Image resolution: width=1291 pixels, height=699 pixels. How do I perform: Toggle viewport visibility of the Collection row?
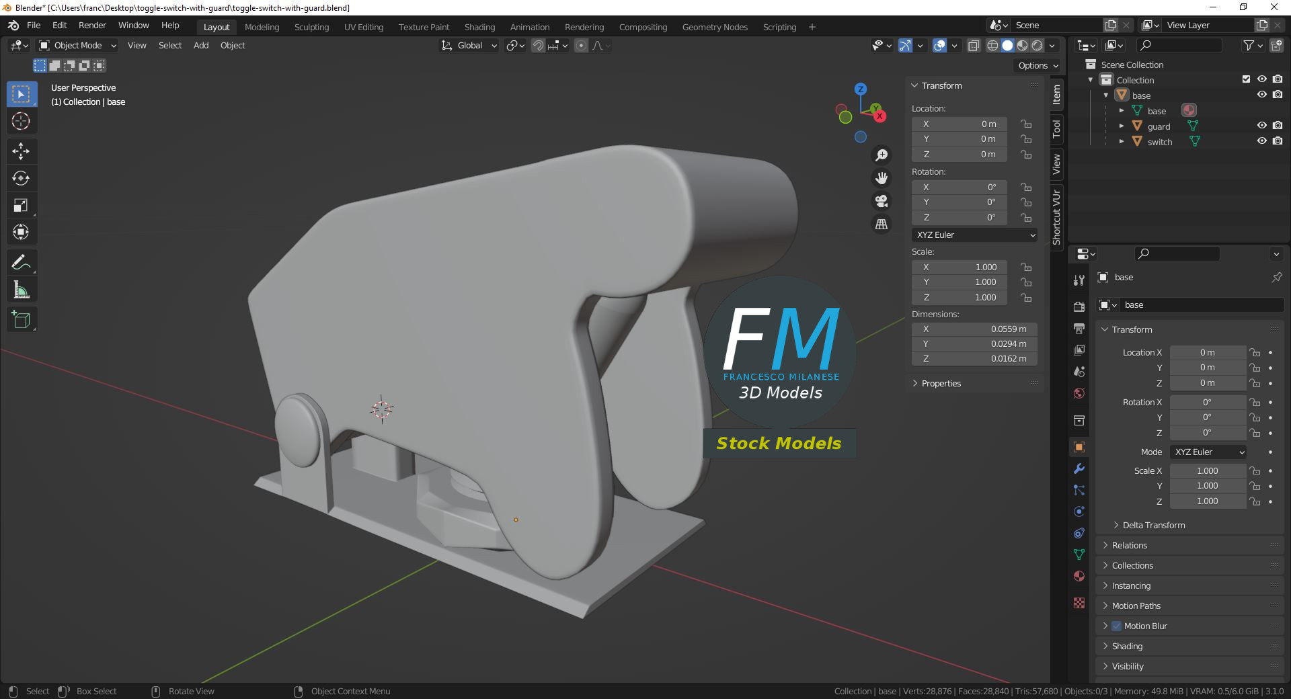coord(1262,79)
